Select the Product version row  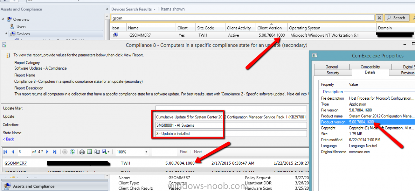367,122
